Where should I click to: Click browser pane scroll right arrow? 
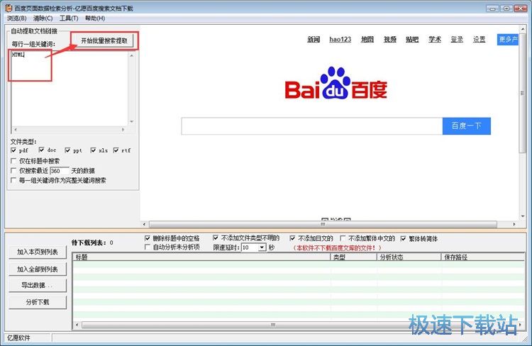pyautogui.click(x=514, y=224)
